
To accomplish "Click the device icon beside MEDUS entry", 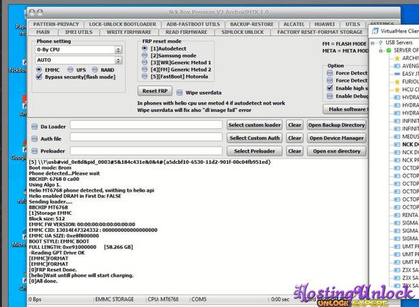I will tap(396, 136).
